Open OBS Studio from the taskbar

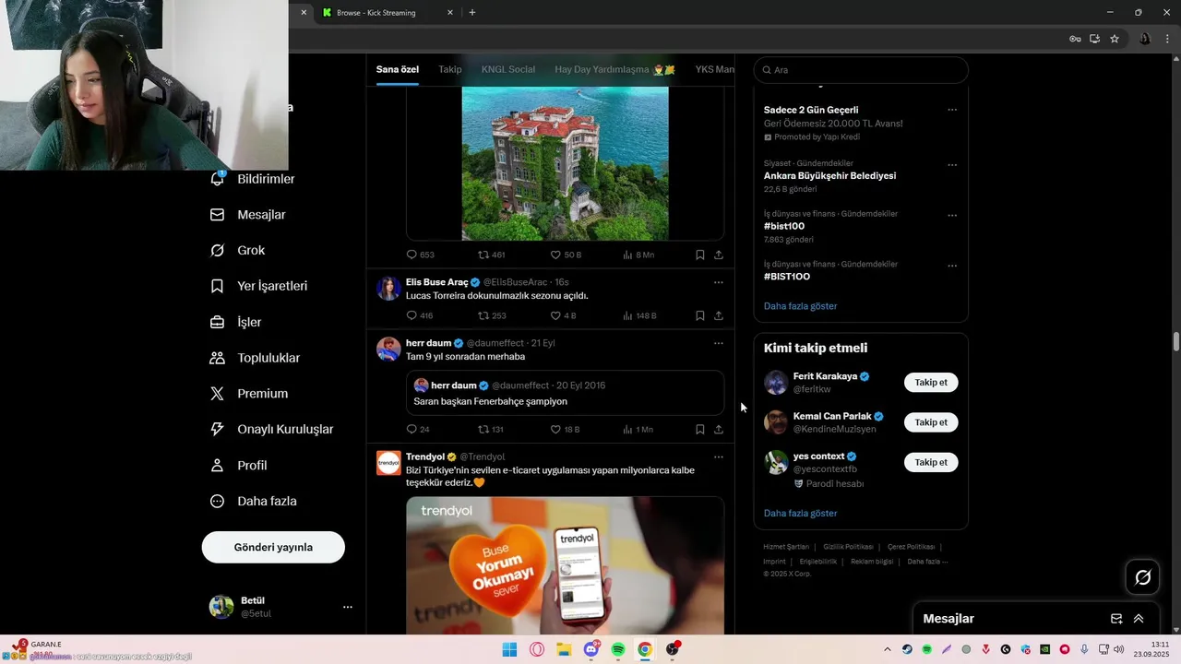point(673,649)
